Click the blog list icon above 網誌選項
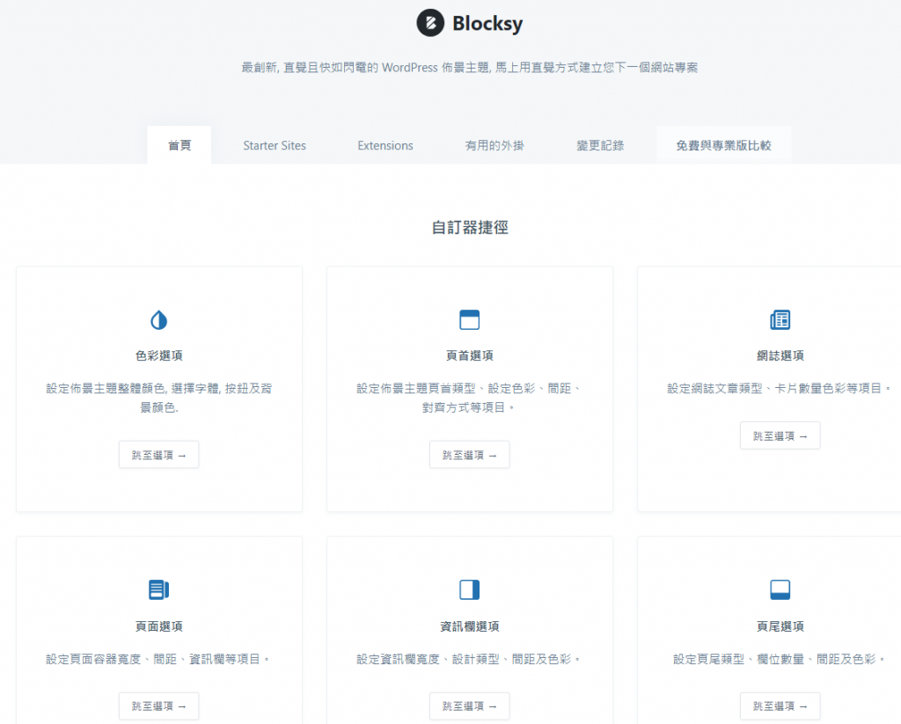 click(780, 319)
